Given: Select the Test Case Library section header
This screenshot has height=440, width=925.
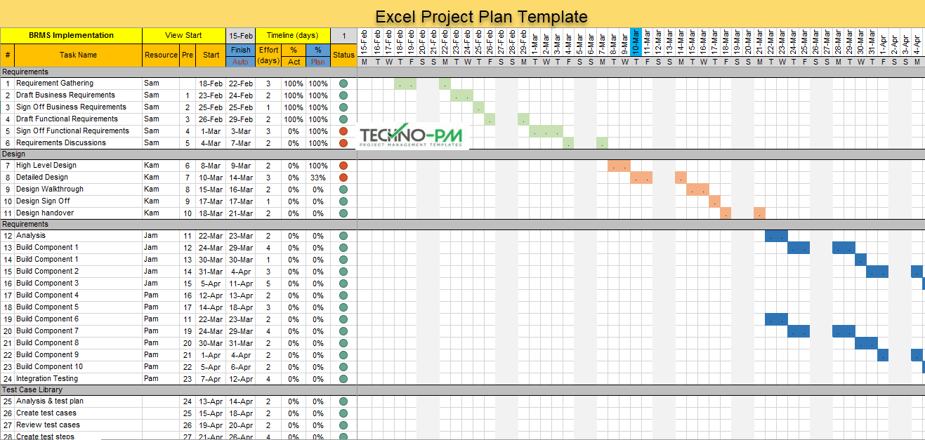Looking at the screenshot, I should [178, 390].
